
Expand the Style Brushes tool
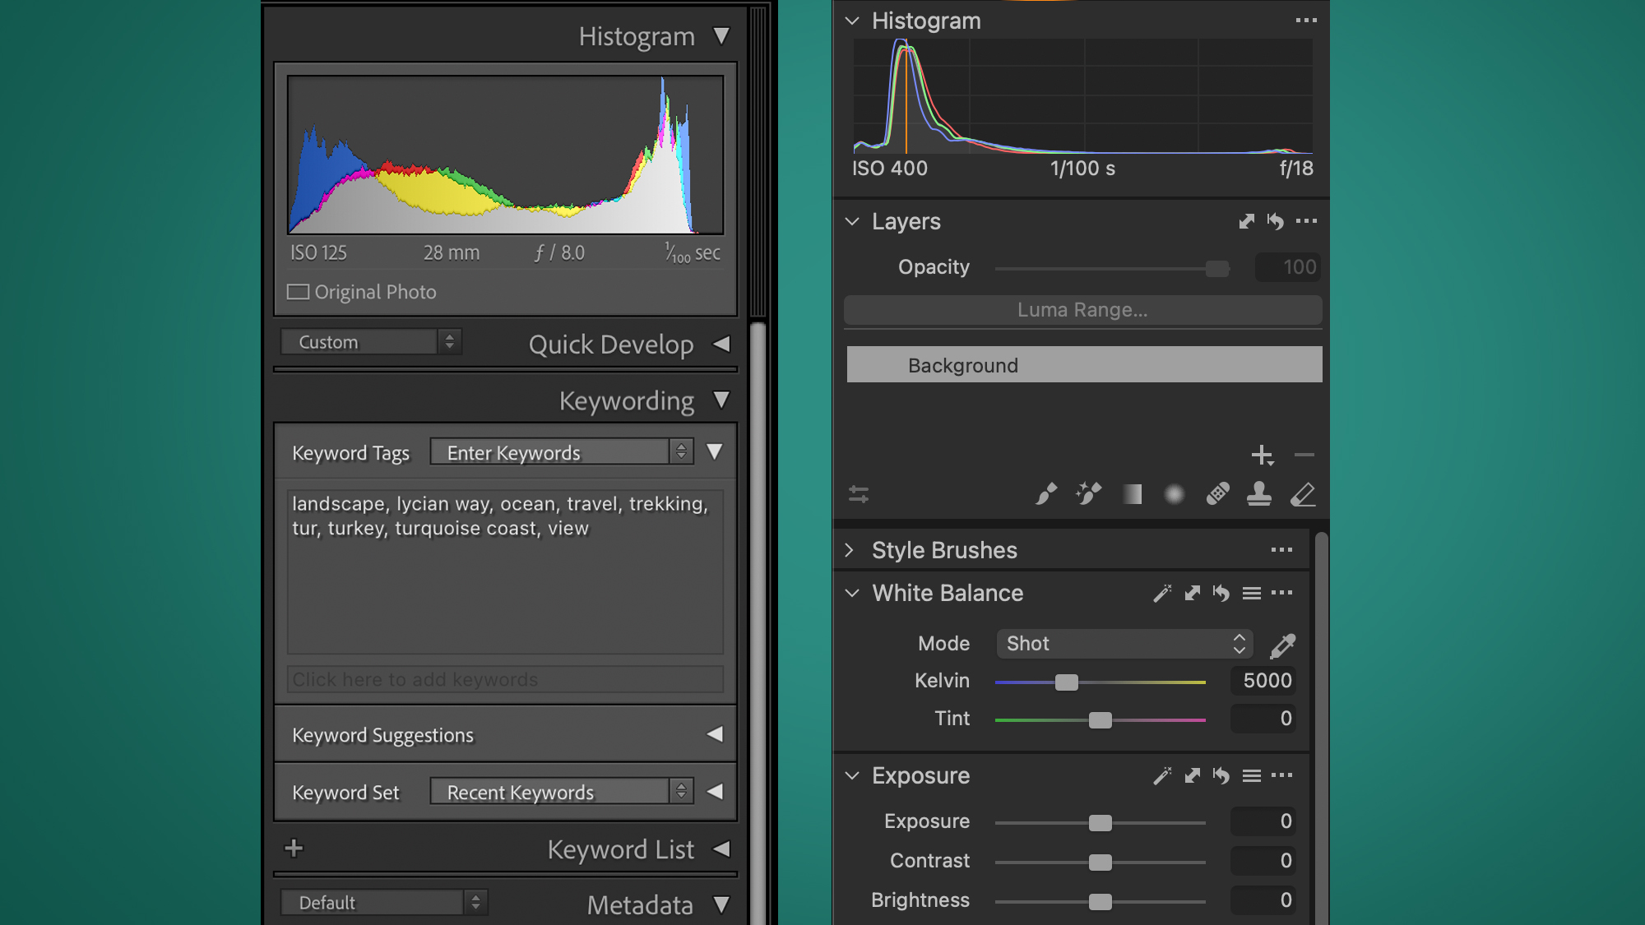click(850, 550)
